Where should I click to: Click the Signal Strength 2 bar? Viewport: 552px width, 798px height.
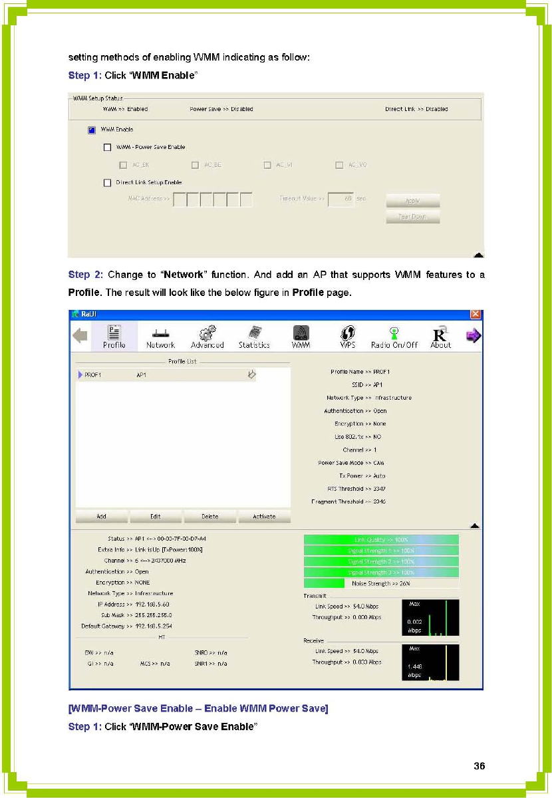pyautogui.click(x=381, y=561)
